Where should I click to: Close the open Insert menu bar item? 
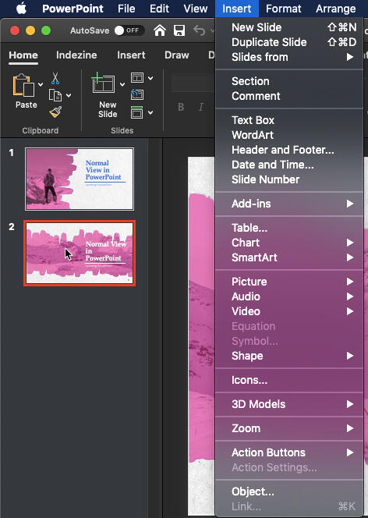pyautogui.click(x=237, y=9)
